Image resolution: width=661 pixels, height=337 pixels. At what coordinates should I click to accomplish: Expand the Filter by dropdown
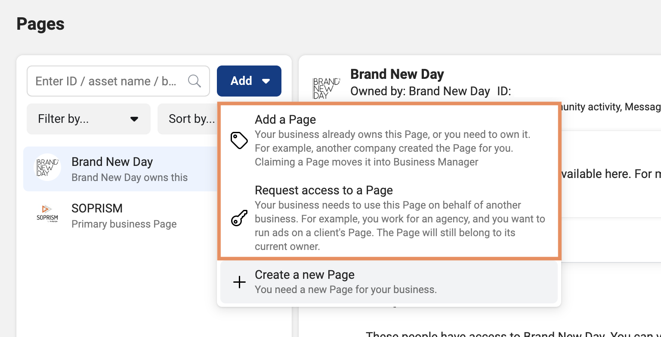[x=89, y=119]
